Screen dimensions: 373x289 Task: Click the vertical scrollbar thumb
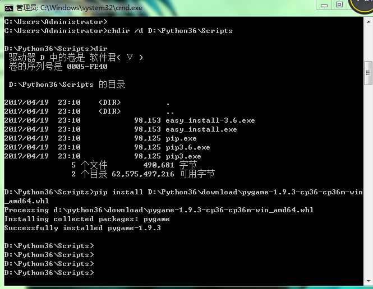coord(369,73)
